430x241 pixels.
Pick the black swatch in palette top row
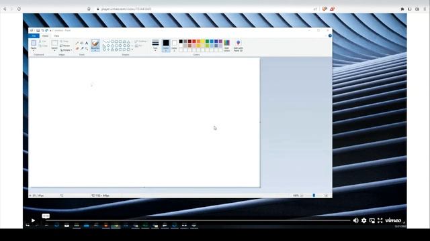(181, 42)
